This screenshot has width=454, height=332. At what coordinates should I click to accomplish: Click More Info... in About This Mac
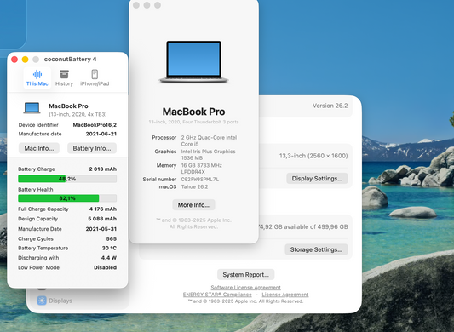point(193,205)
